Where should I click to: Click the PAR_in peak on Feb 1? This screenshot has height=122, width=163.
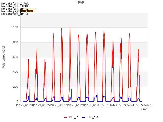click(x=104, y=32)
